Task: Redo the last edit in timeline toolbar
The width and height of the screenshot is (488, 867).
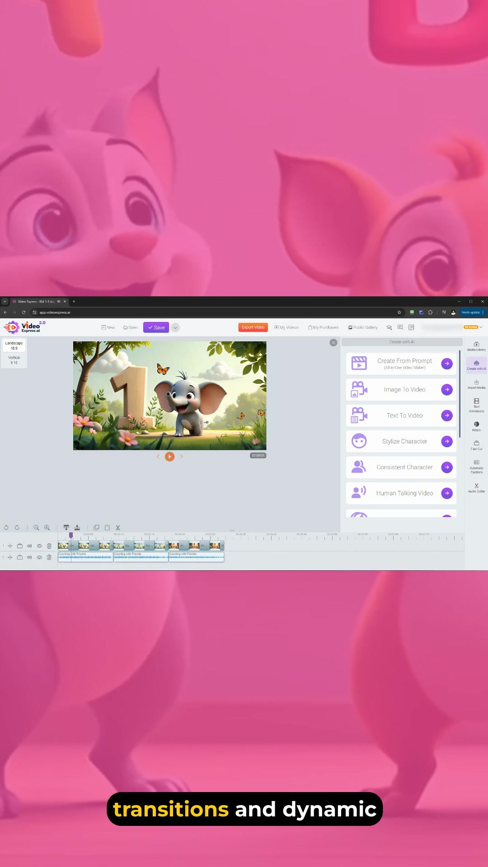Action: (x=17, y=527)
